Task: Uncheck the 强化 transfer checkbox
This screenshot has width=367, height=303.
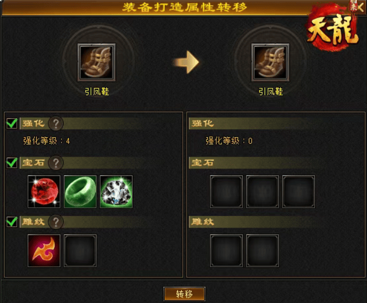Action: (12, 123)
